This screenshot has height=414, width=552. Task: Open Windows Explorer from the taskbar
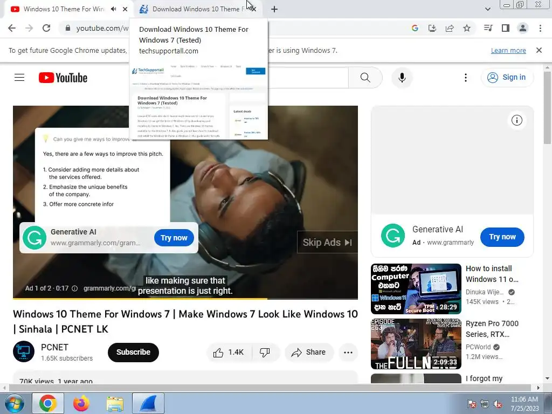[x=115, y=403]
